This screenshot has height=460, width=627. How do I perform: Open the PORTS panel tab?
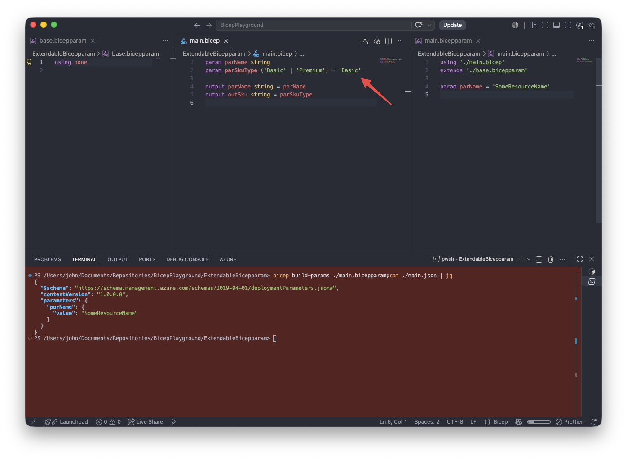click(147, 259)
